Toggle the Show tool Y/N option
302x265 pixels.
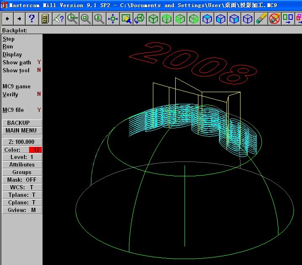(21, 70)
